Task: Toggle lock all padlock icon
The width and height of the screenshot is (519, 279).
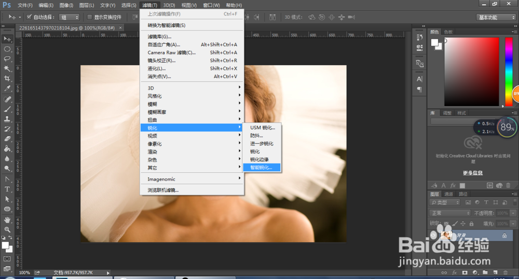Action: coord(471,224)
